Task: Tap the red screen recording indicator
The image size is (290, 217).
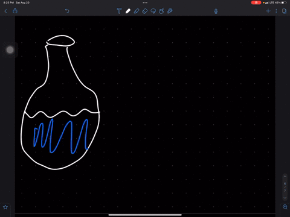Action: click(256, 2)
